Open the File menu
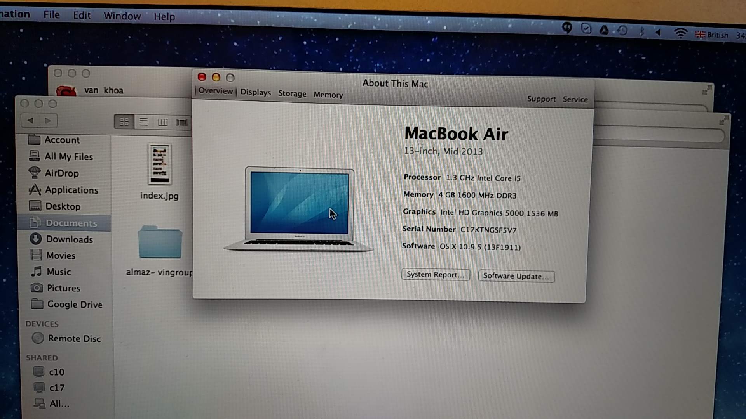Screen dimensions: 746x419 [x=51, y=15]
